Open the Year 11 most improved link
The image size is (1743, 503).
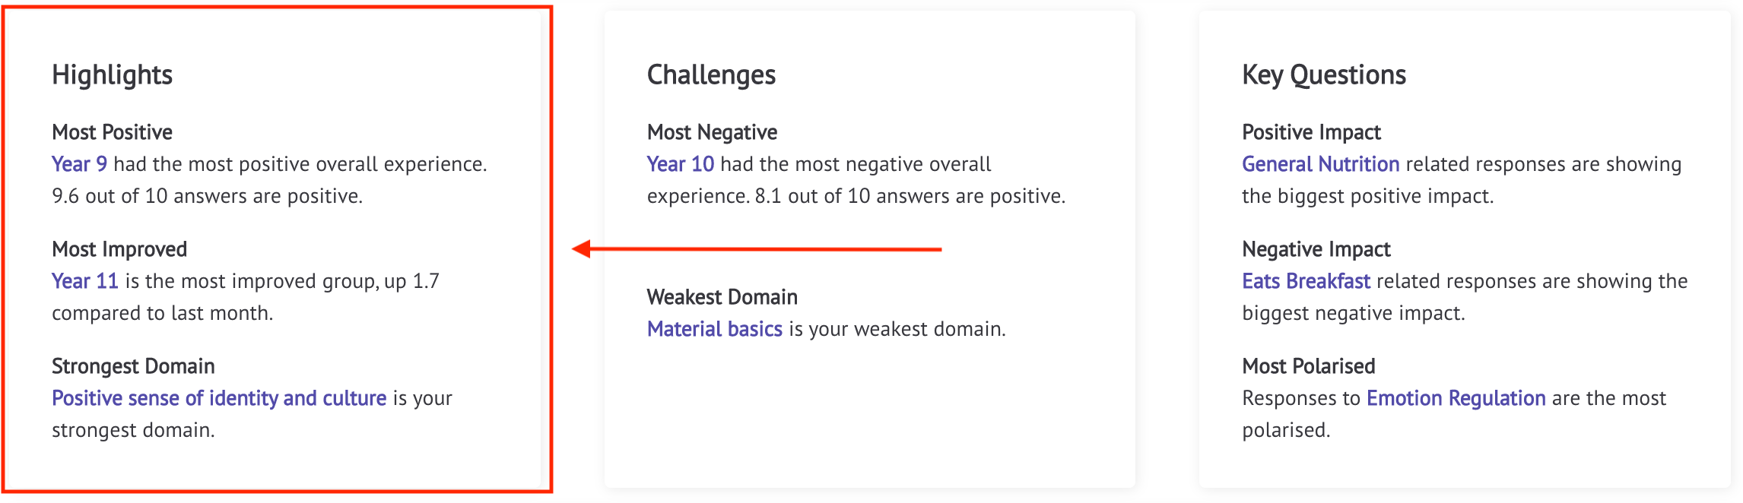85,281
